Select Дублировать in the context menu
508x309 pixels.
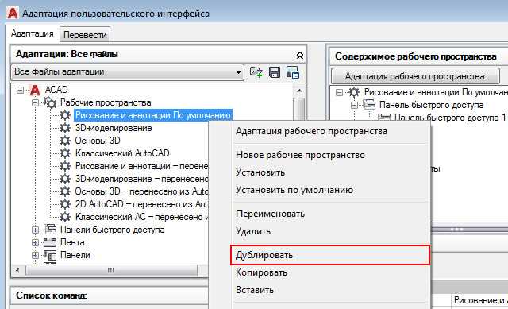tap(330, 255)
